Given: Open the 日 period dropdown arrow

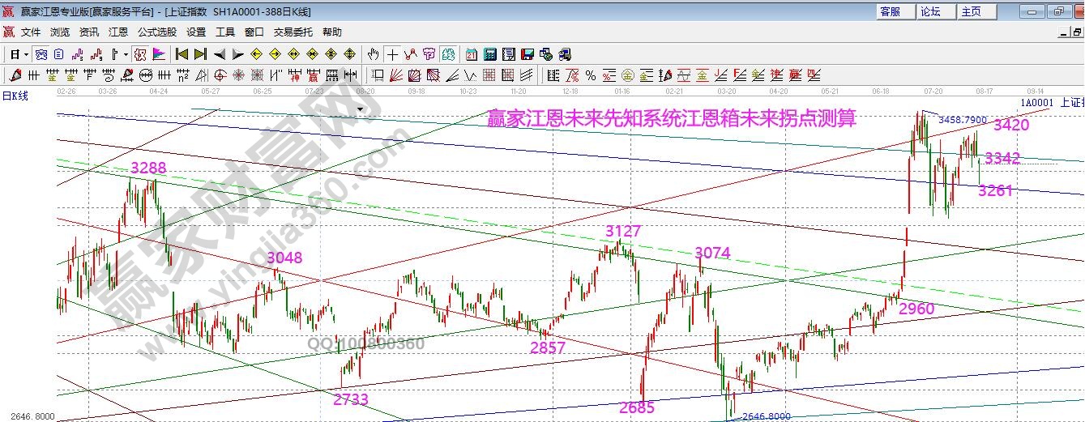Looking at the screenshot, I should [26, 54].
